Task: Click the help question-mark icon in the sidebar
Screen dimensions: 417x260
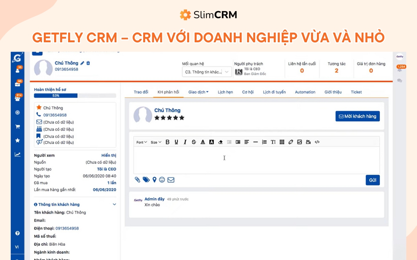Action: (17, 233)
